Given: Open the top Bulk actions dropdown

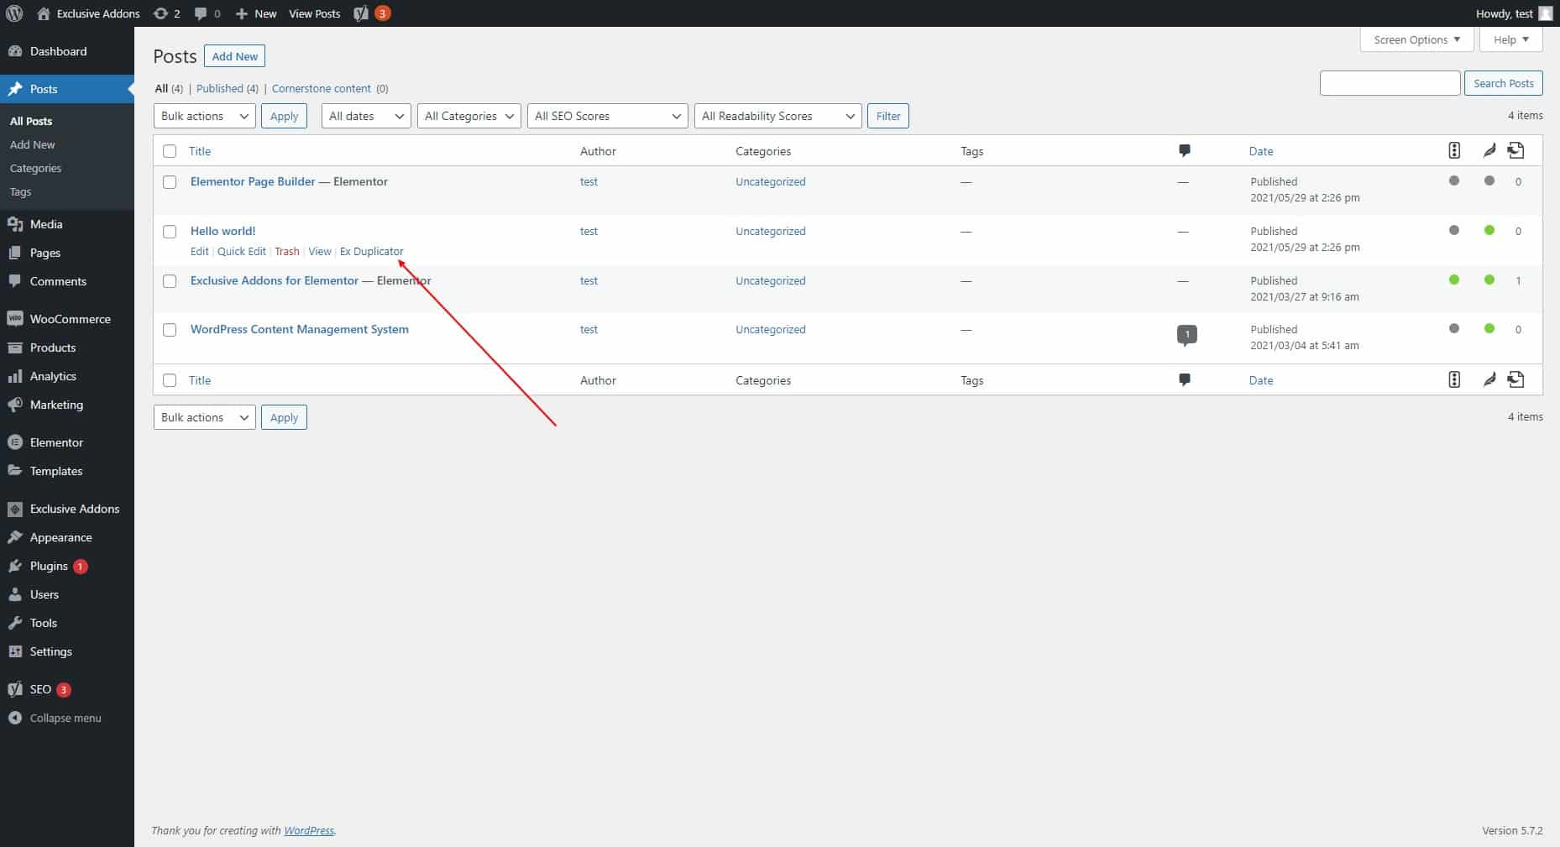Looking at the screenshot, I should point(205,116).
